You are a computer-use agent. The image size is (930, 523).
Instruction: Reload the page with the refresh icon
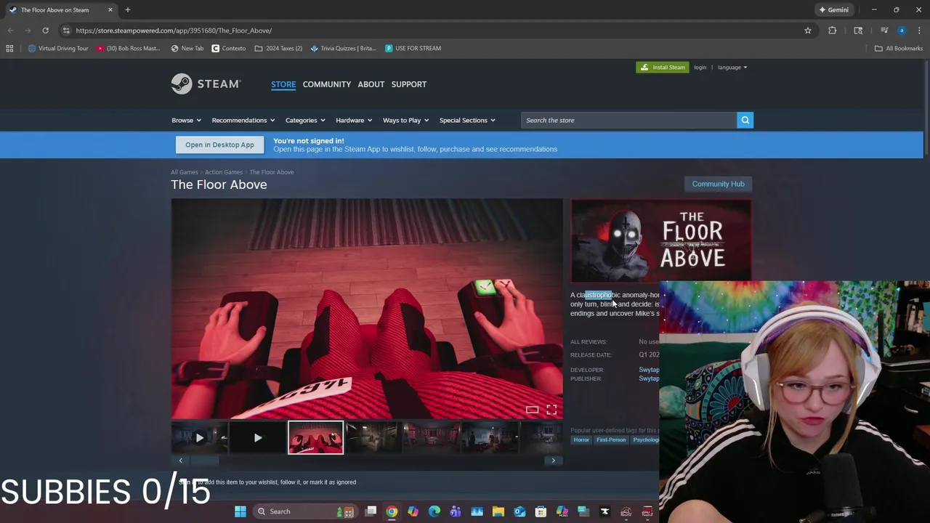point(45,31)
